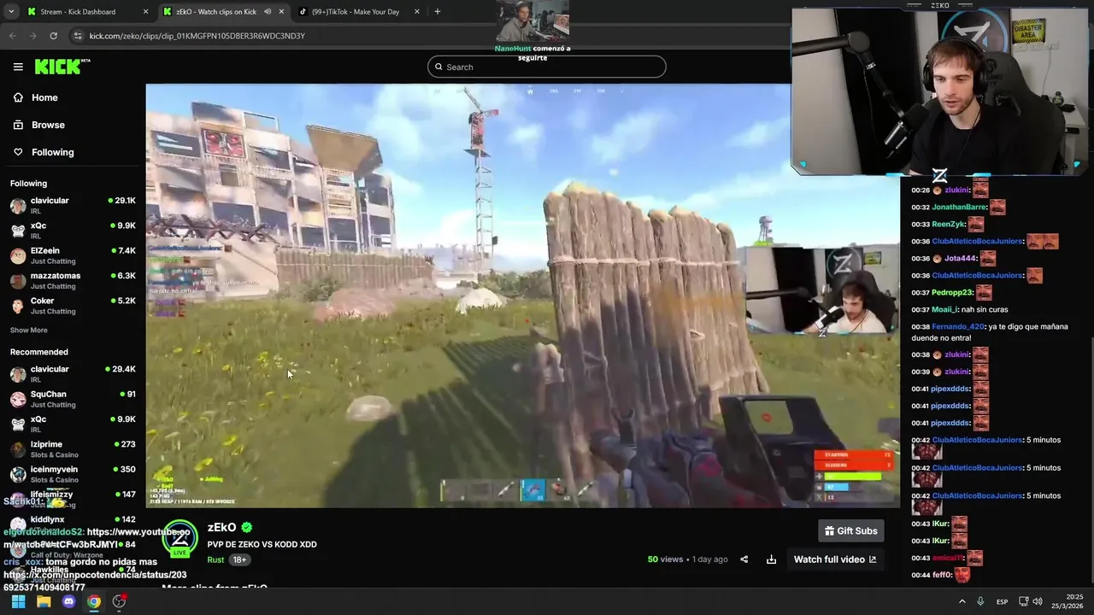The height and width of the screenshot is (615, 1094).
Task: Mute the Kick clips tab audio icon
Action: tap(268, 12)
